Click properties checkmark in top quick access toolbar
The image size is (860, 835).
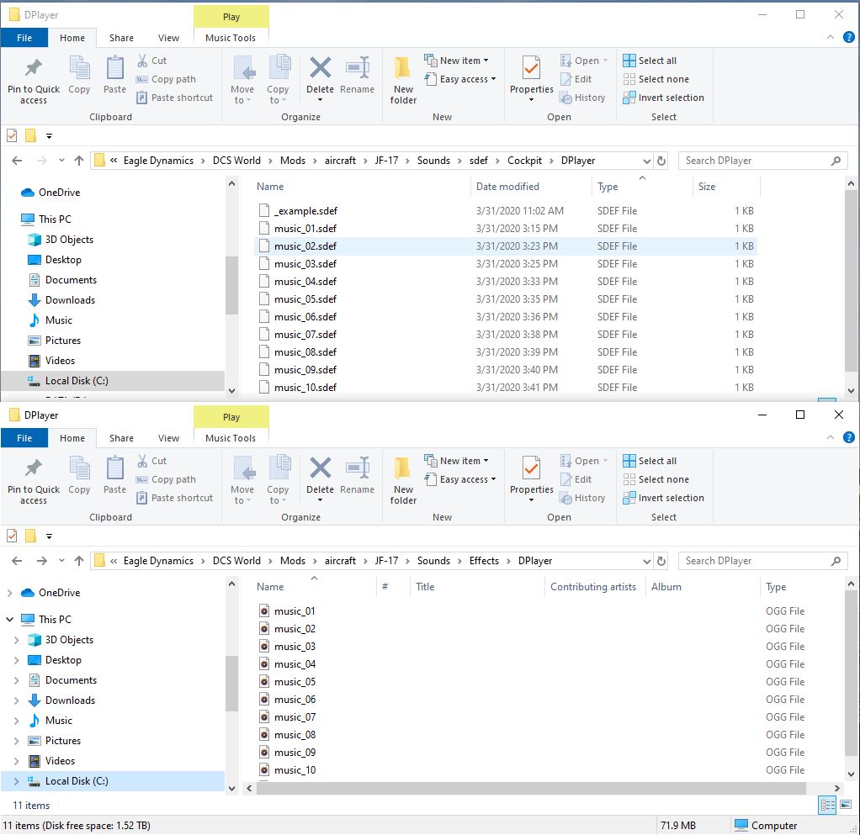tap(12, 135)
